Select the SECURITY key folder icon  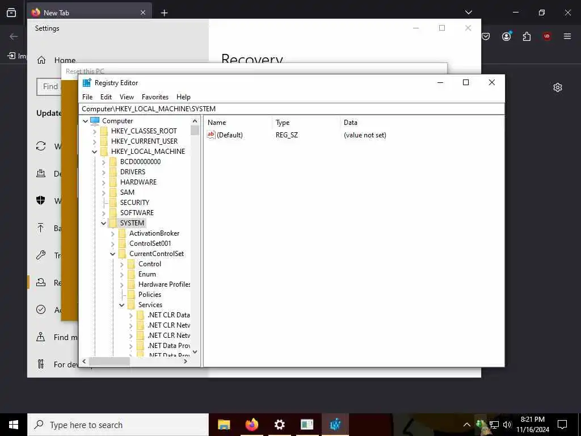pyautogui.click(x=113, y=203)
